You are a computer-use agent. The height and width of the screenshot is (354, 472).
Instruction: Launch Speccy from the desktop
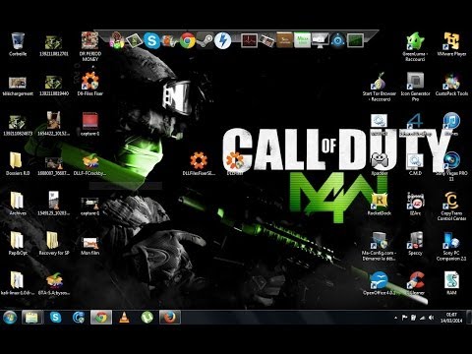pyautogui.click(x=415, y=244)
